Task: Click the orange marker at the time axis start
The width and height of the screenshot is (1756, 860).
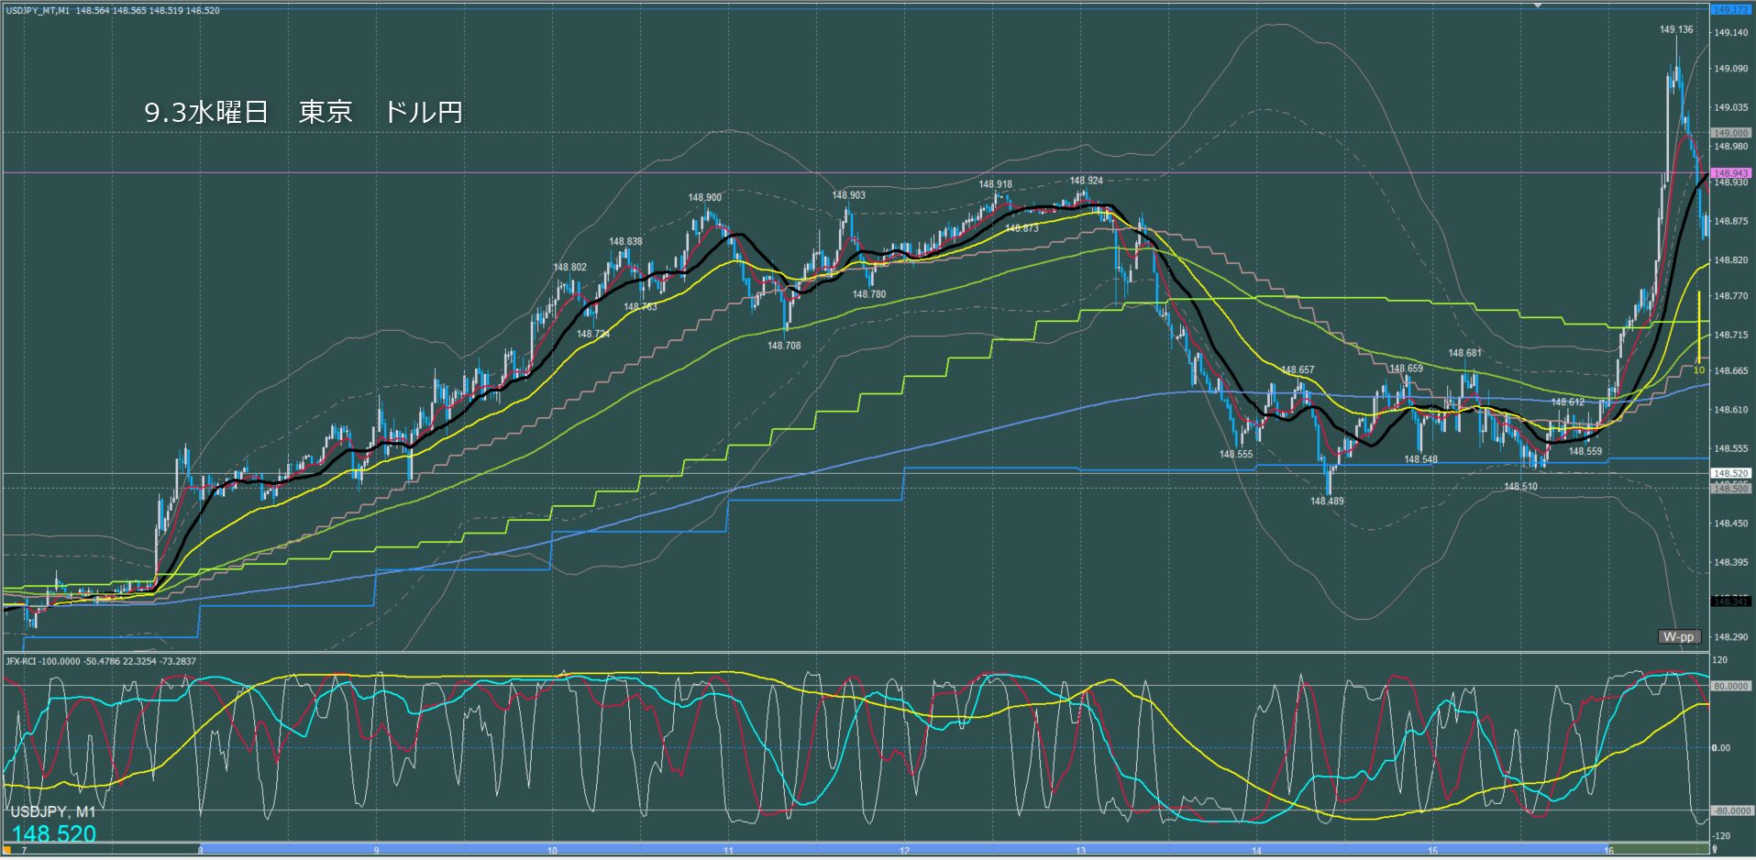Action: coord(8,850)
